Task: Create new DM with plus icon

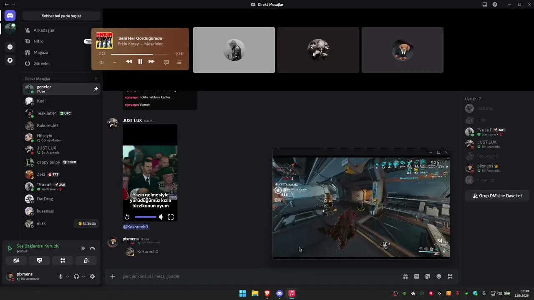Action: tap(96, 79)
